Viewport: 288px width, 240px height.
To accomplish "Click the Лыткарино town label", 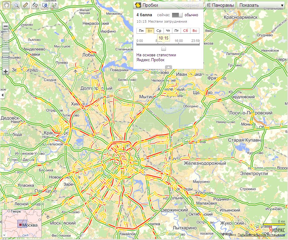I will [185, 228].
